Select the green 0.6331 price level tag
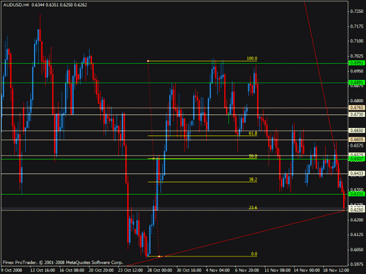366x274 pixels. [357, 194]
